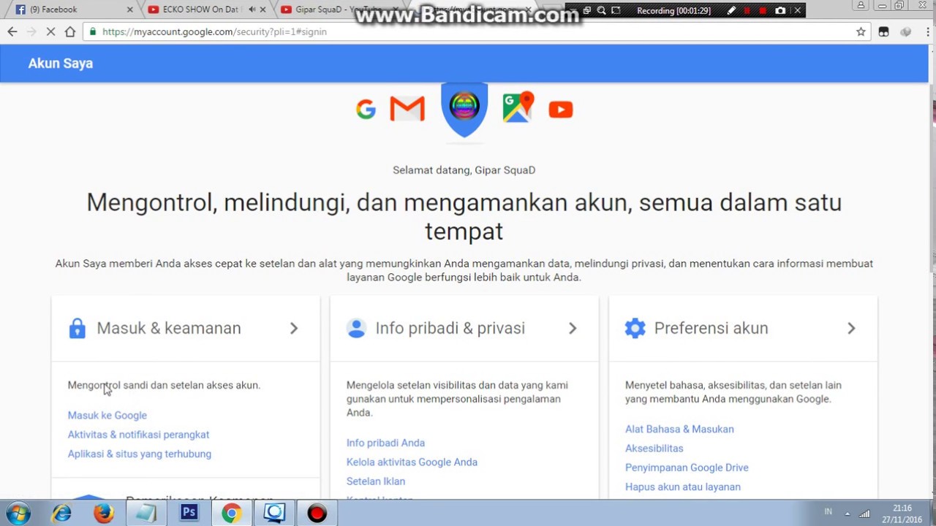
Task: Stop page loading with the X button
Action: coord(50,31)
